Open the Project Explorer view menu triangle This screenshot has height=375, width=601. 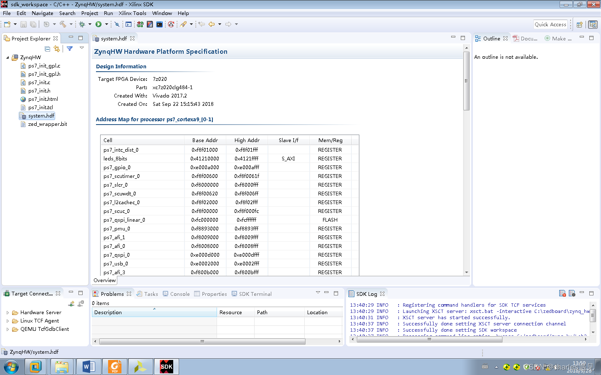point(82,48)
